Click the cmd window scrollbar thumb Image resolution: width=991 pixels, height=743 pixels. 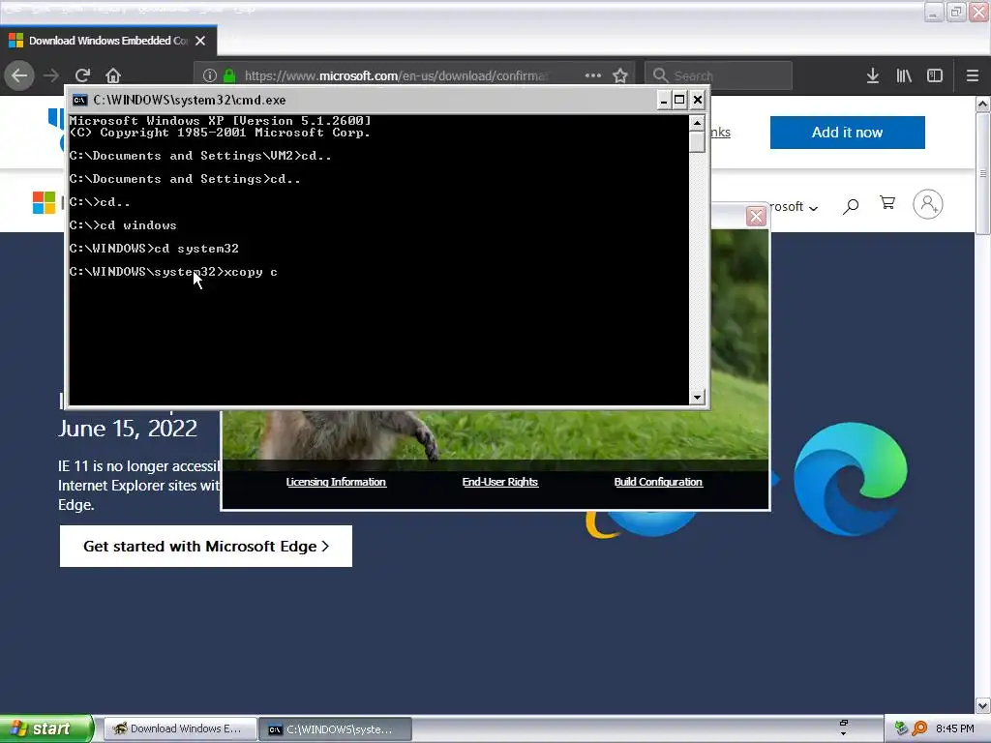point(697,141)
